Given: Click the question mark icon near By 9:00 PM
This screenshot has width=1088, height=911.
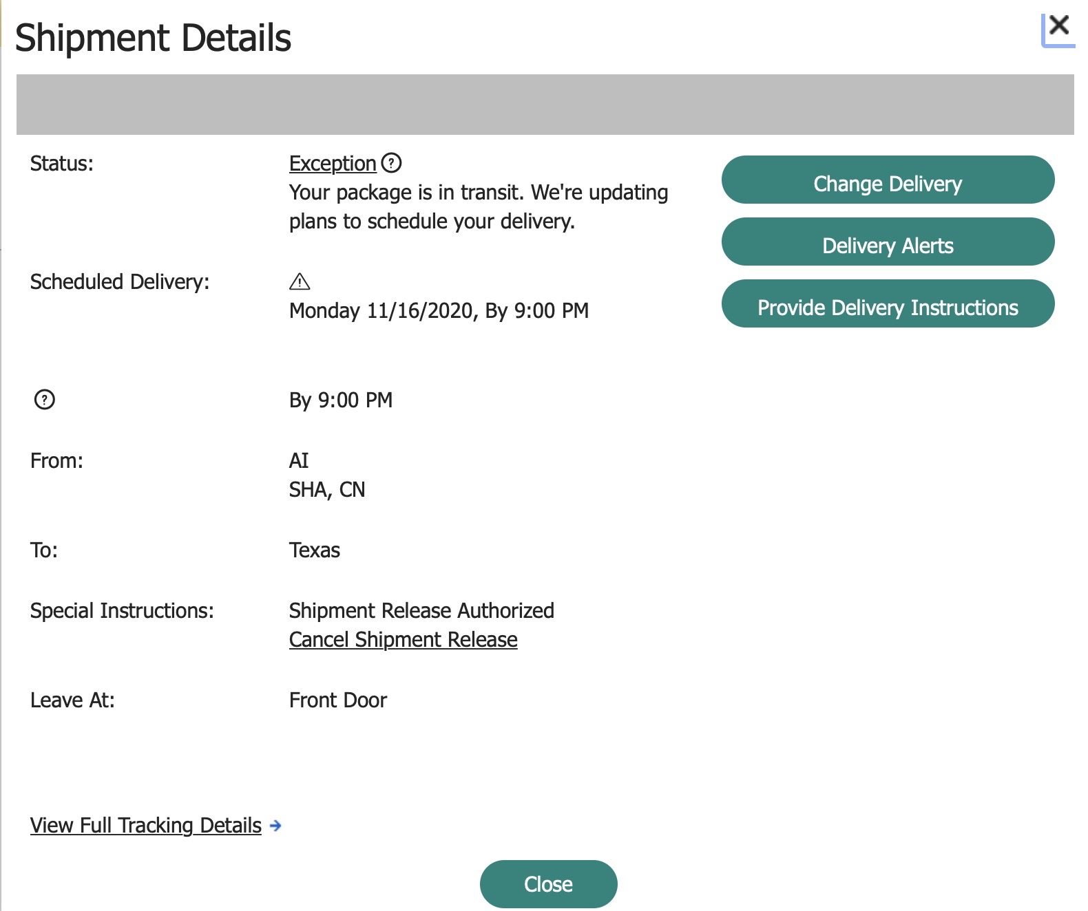Looking at the screenshot, I should tap(45, 398).
